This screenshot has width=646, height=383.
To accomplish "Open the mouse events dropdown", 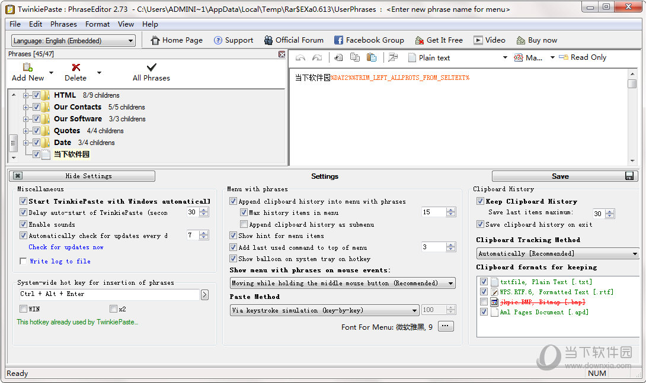I will [x=343, y=283].
